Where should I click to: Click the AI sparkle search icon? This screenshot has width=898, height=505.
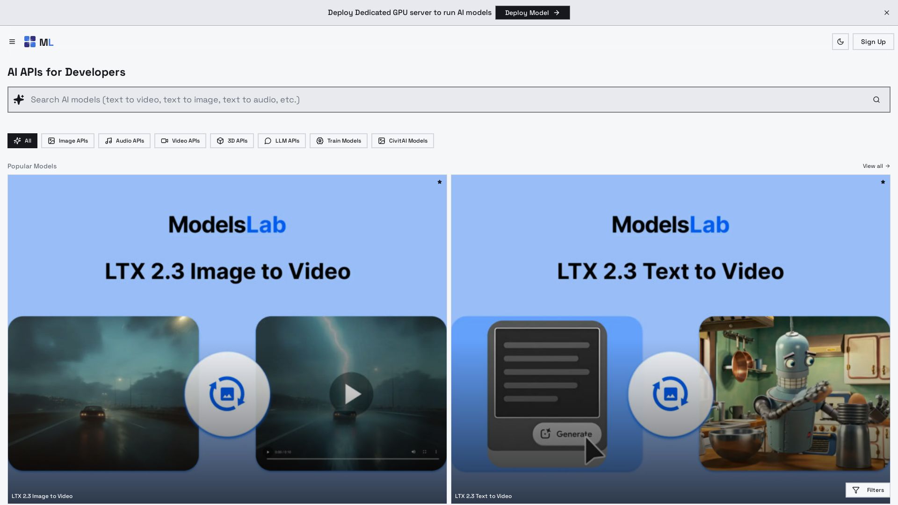pyautogui.click(x=19, y=100)
